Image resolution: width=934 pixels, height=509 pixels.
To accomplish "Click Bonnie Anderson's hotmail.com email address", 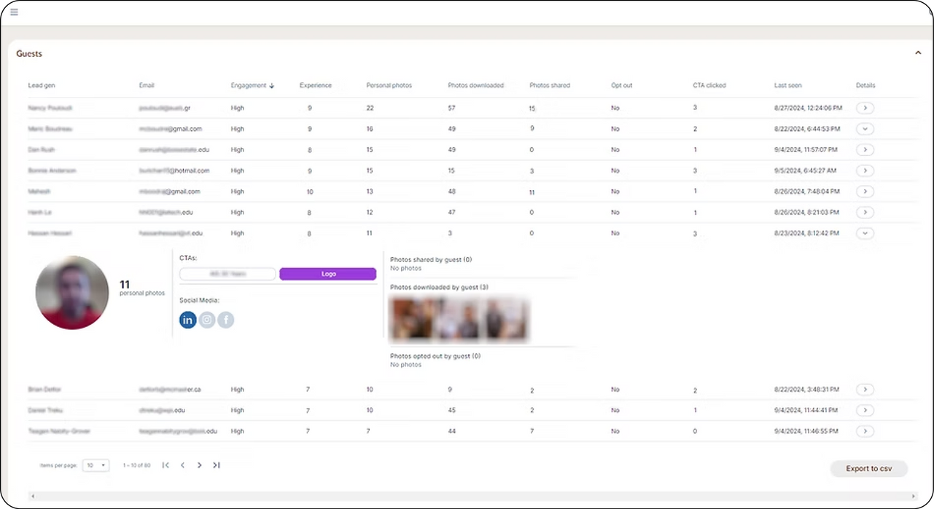I will click(x=174, y=170).
